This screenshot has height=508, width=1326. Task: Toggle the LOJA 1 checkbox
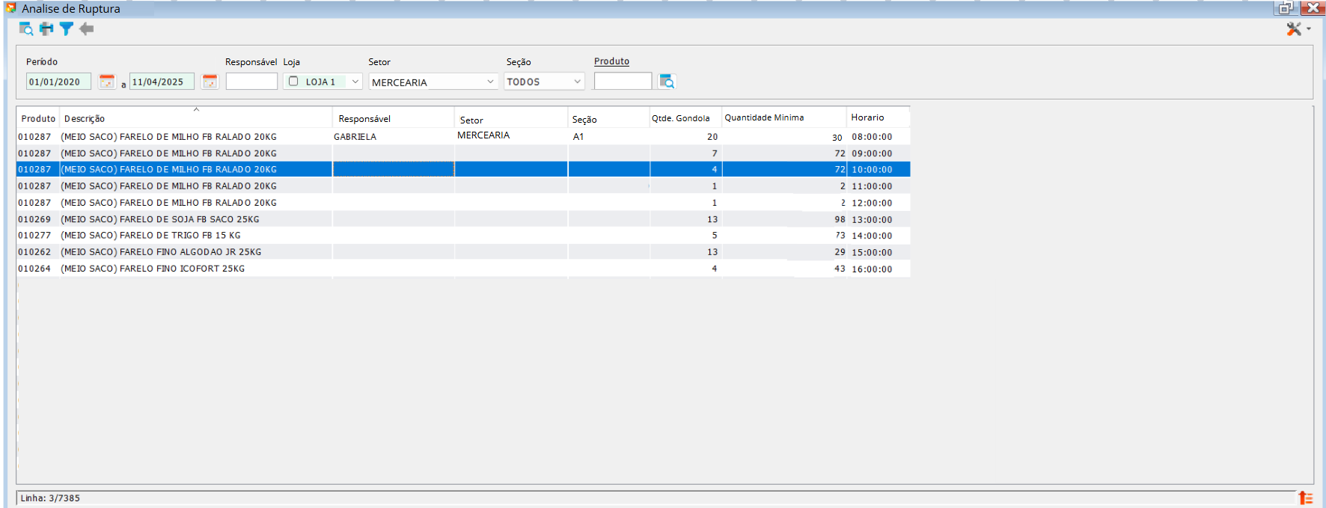pyautogui.click(x=293, y=82)
